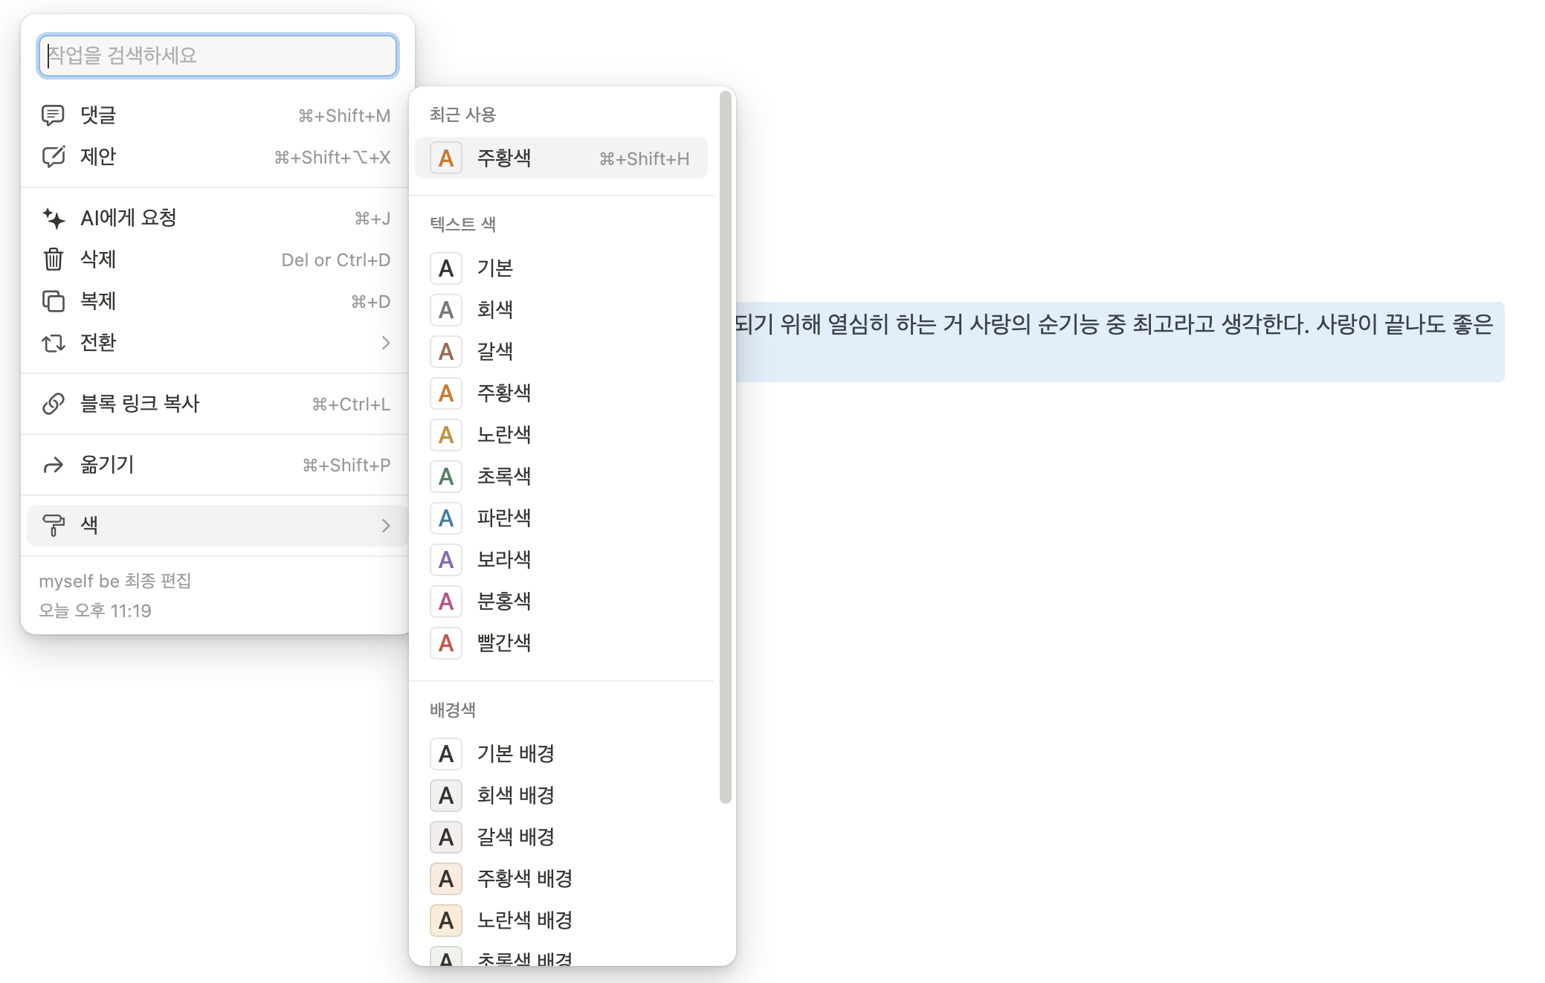This screenshot has width=1545, height=983.
Task: Apply 빨간색 text color swatch
Action: pyautogui.click(x=446, y=643)
